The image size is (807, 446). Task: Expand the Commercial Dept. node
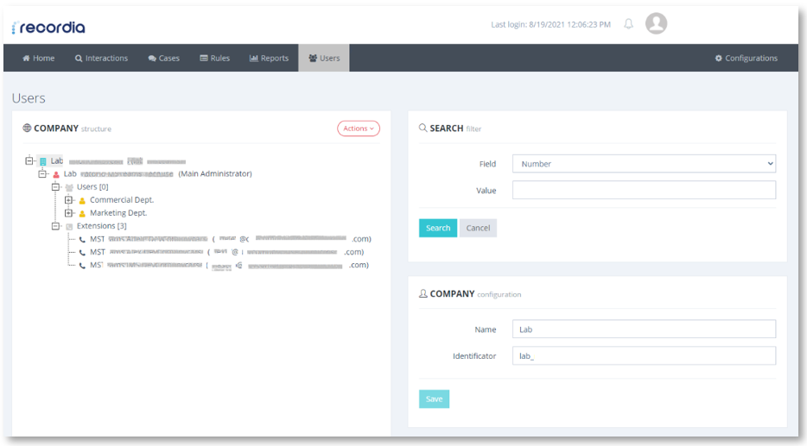[68, 200]
